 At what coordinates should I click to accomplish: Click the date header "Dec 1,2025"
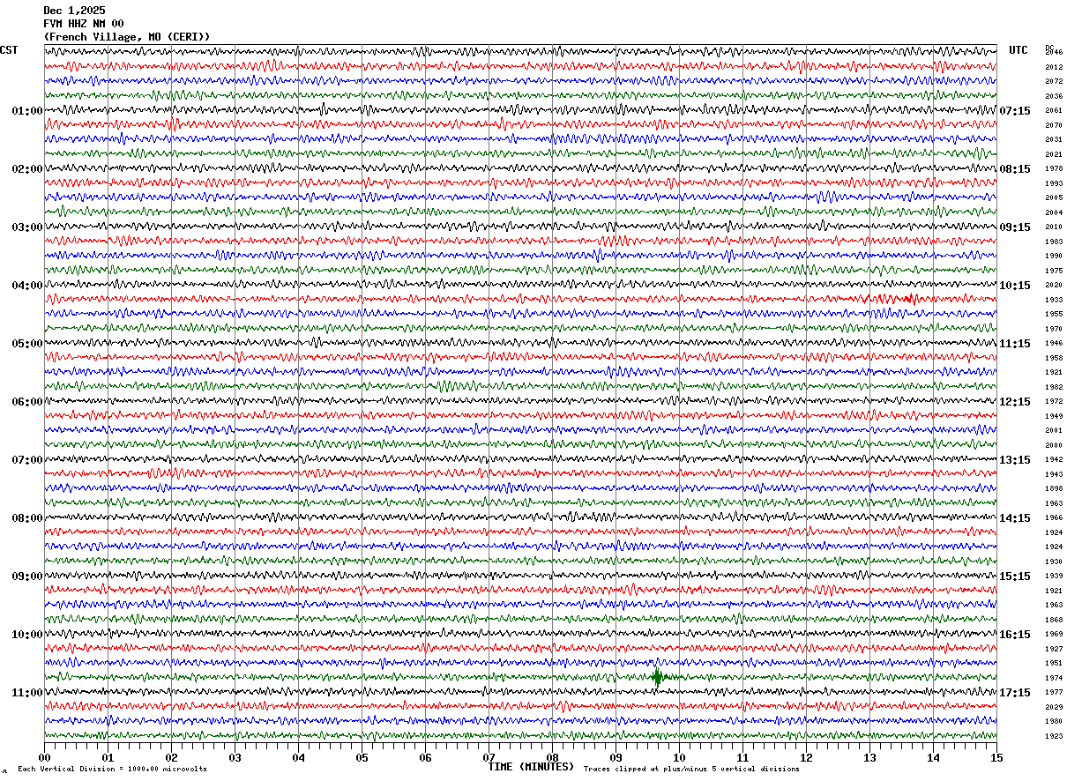(x=74, y=11)
